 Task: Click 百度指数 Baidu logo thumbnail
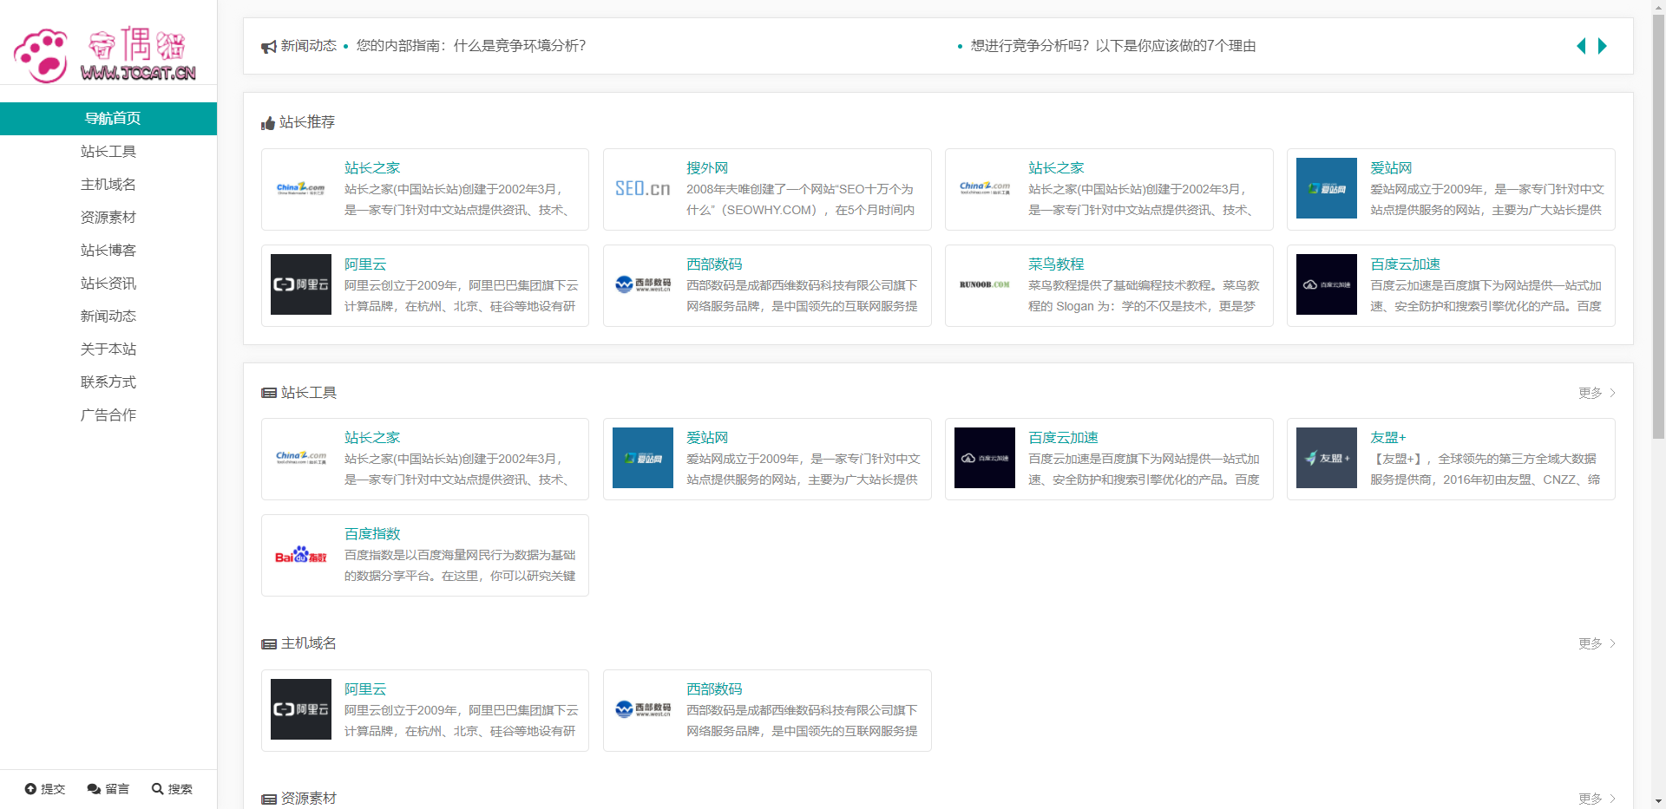tap(301, 555)
